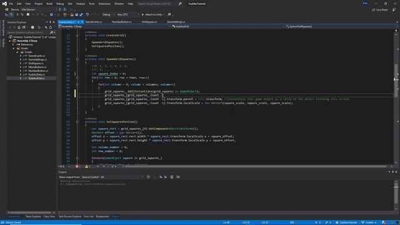Open the Breakpoints bottom tab

tap(102, 216)
